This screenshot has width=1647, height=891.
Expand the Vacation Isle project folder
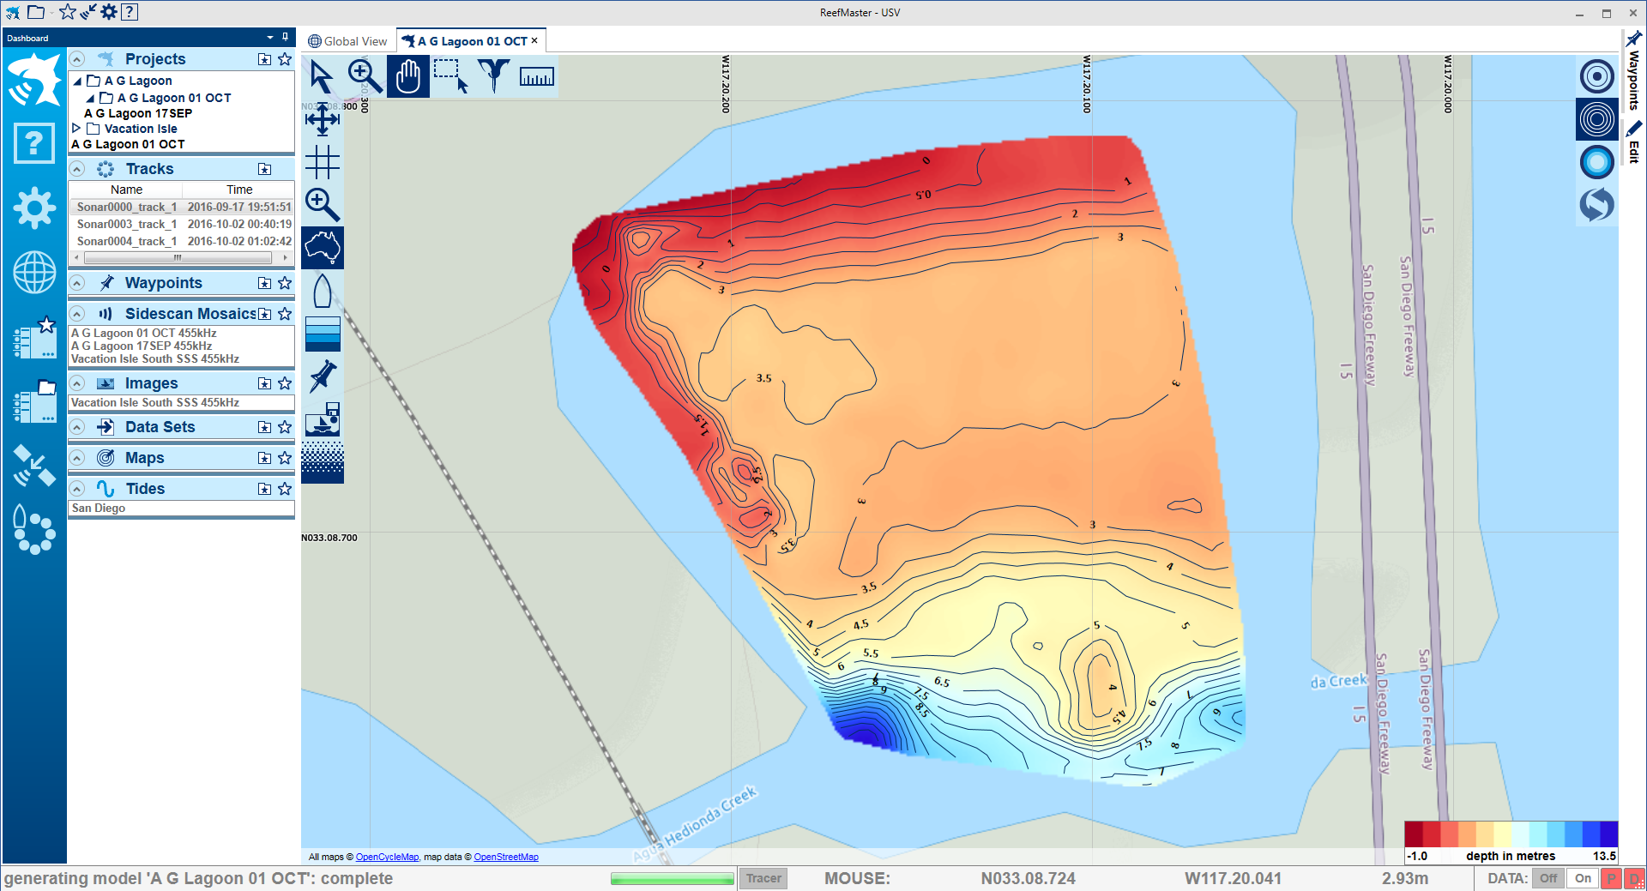pos(76,129)
